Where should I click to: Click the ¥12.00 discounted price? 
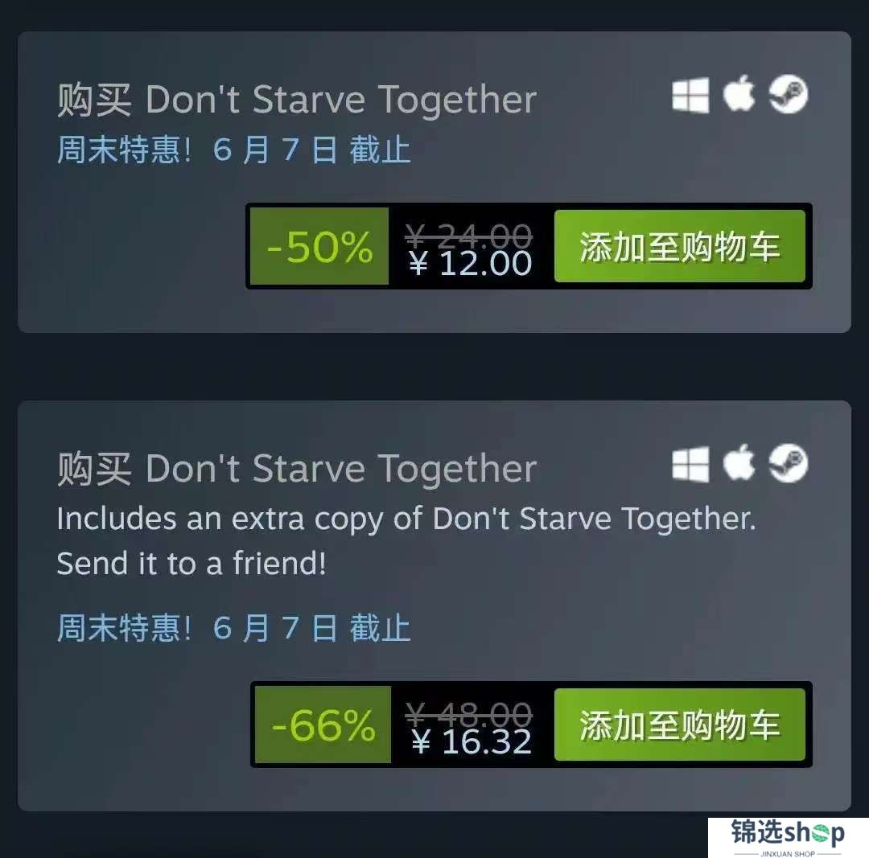coord(471,263)
